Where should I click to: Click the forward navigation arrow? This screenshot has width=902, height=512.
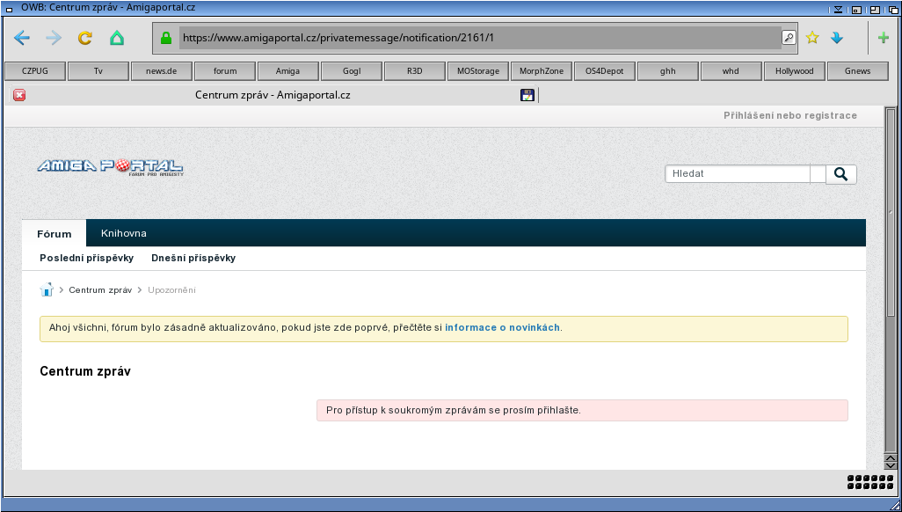click(54, 38)
